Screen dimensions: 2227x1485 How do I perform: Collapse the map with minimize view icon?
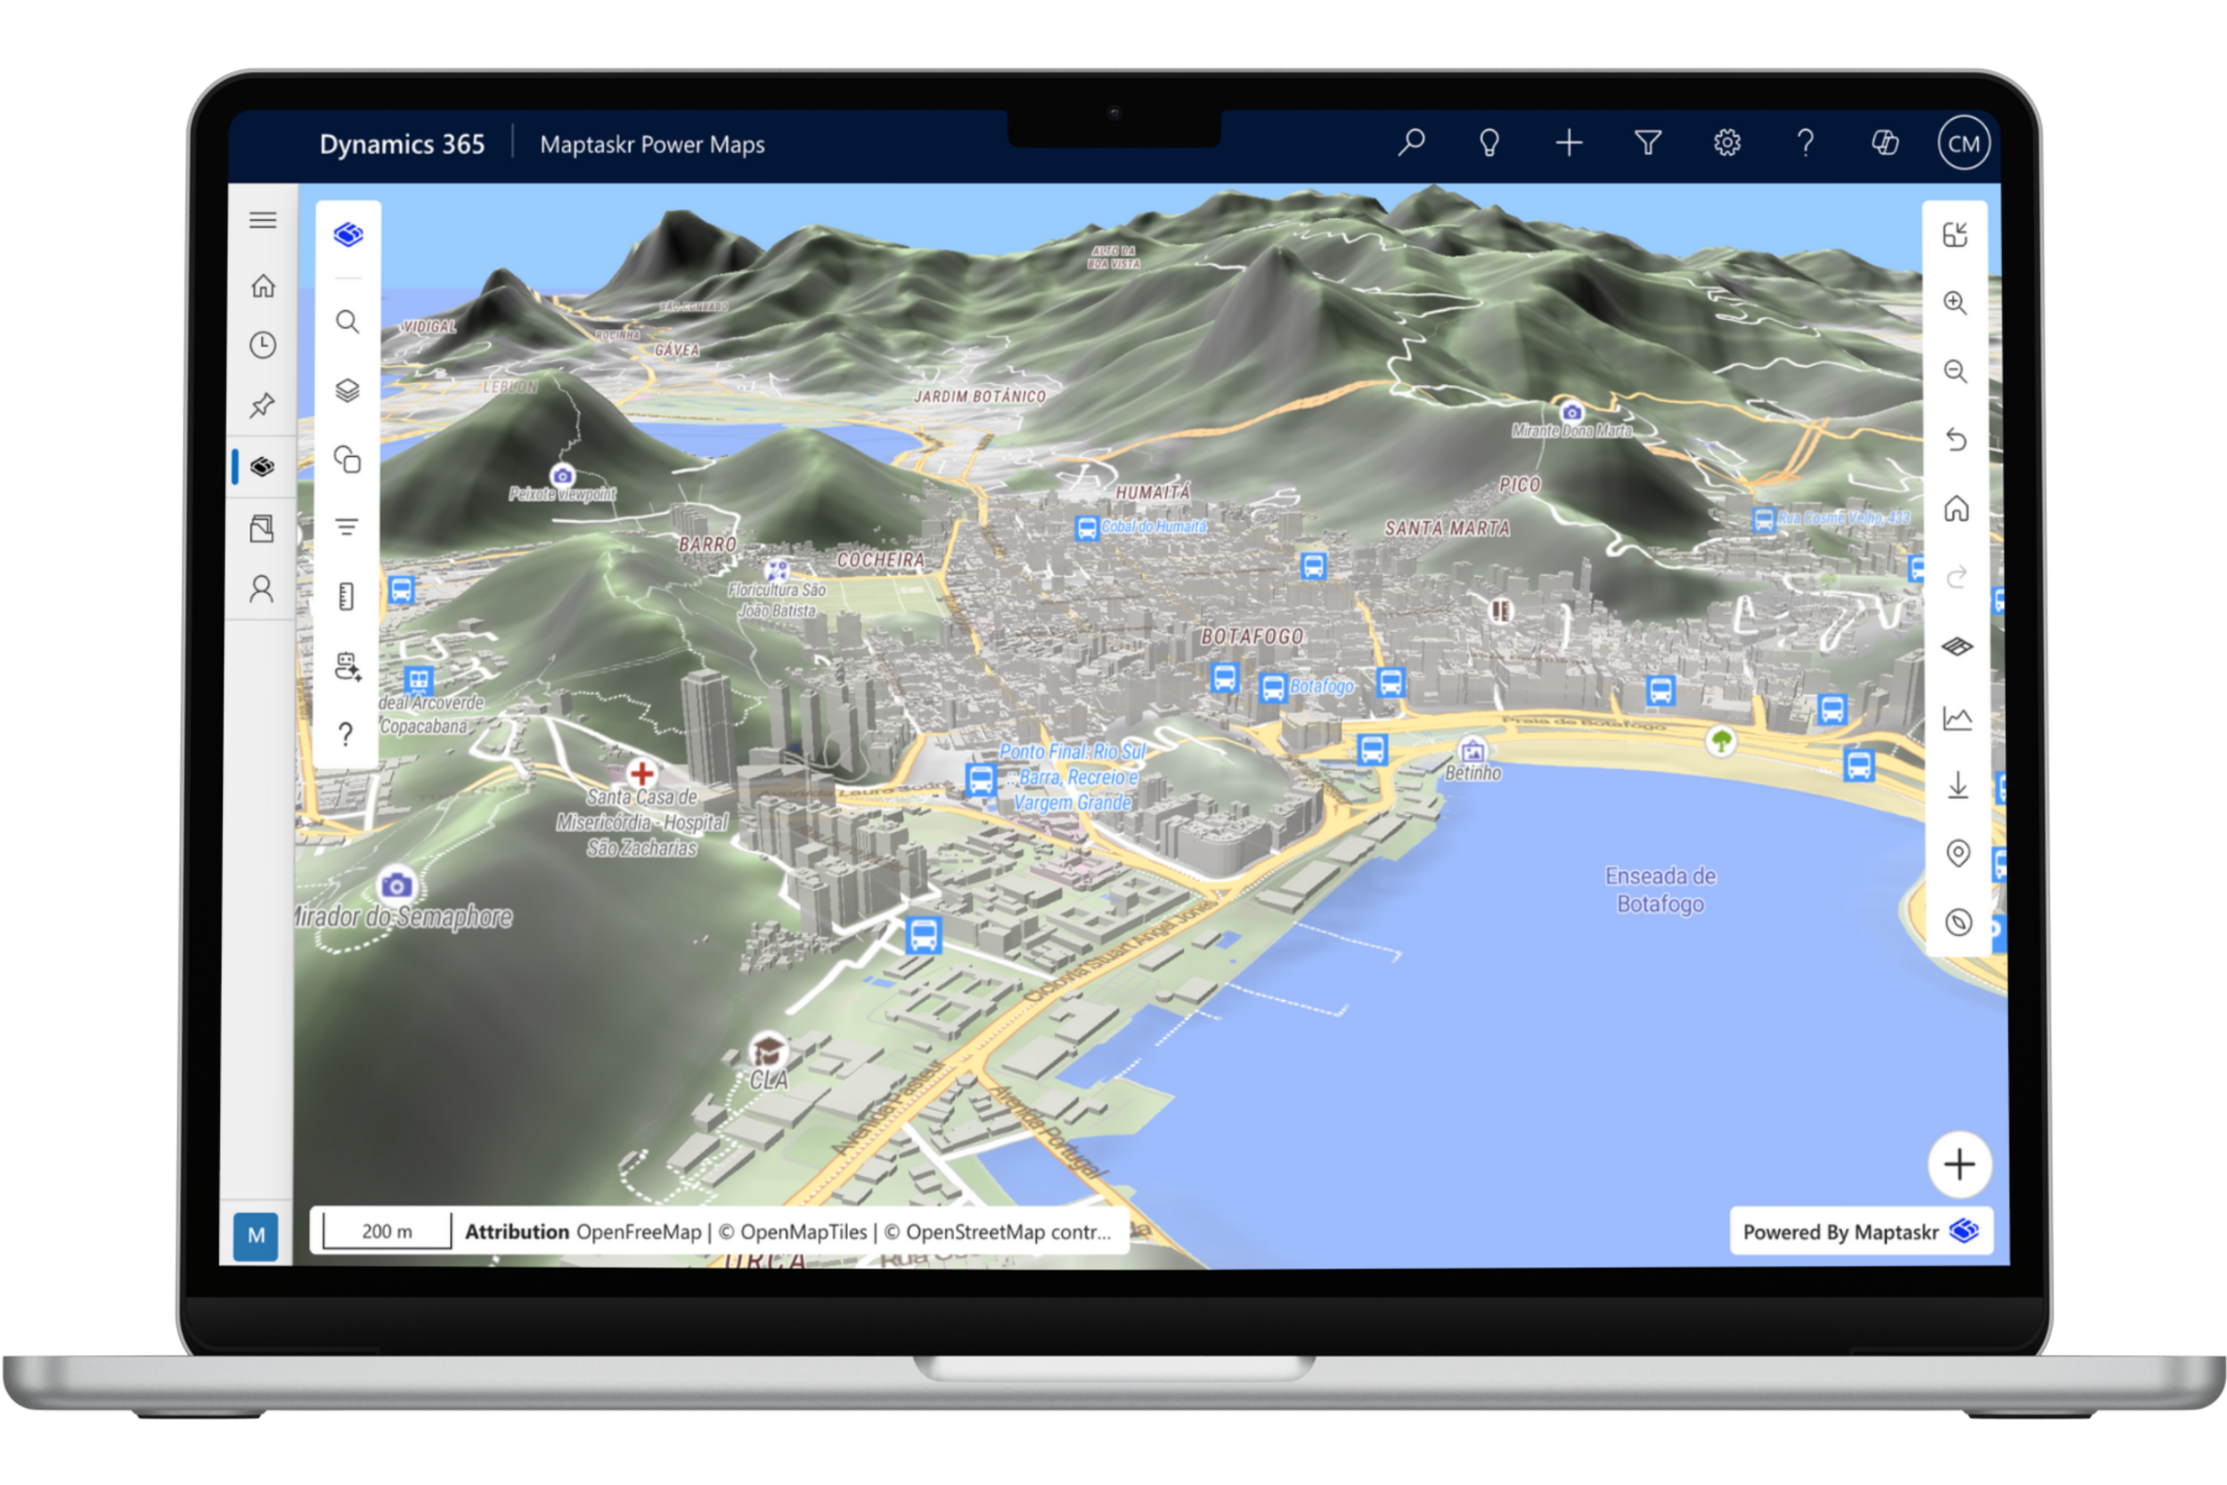(1955, 234)
